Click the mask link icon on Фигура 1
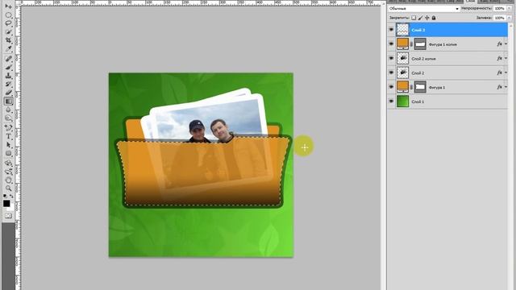 click(411, 87)
